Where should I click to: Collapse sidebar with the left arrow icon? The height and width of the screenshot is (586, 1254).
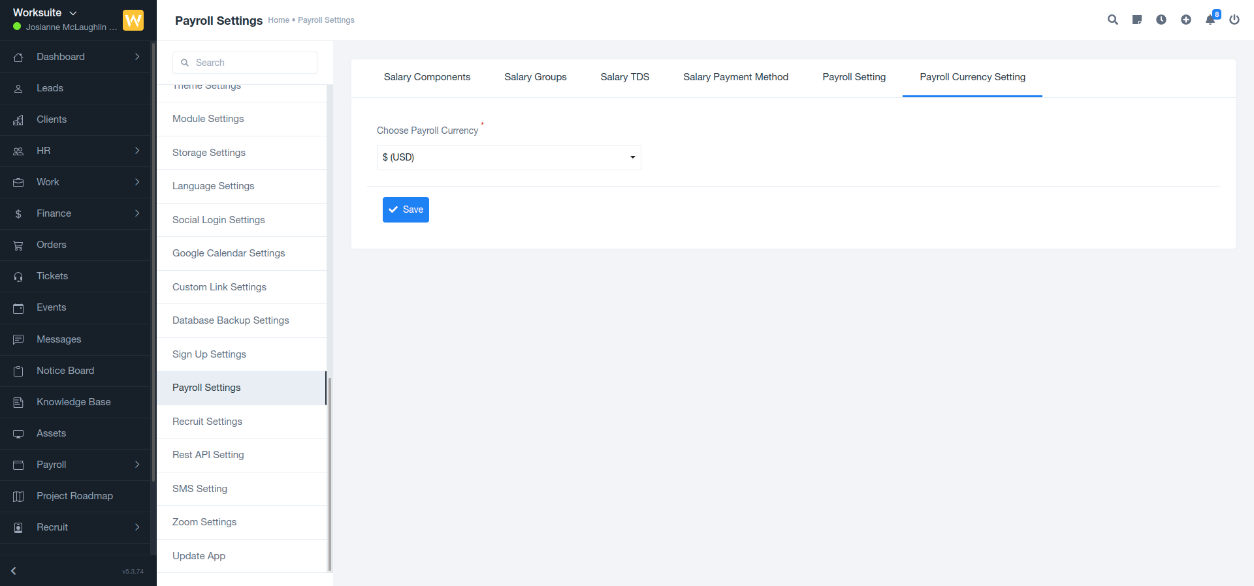coord(13,571)
